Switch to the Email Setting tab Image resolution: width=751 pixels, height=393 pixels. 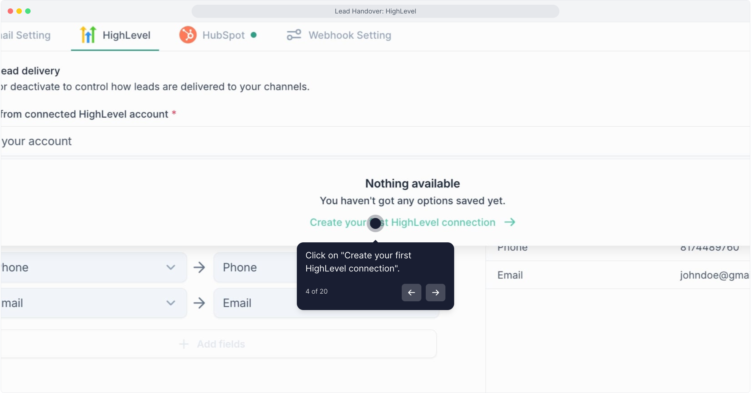click(x=25, y=35)
